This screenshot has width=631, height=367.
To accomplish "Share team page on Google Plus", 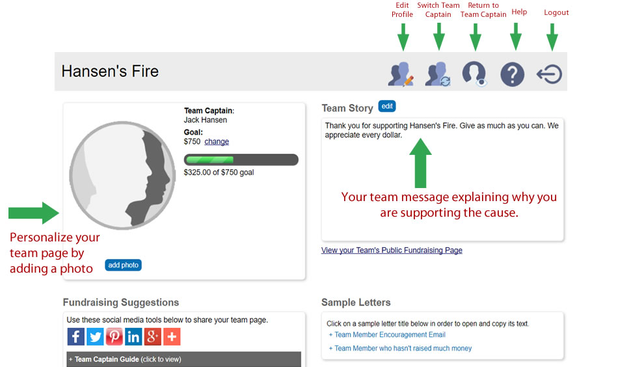I will 152,336.
